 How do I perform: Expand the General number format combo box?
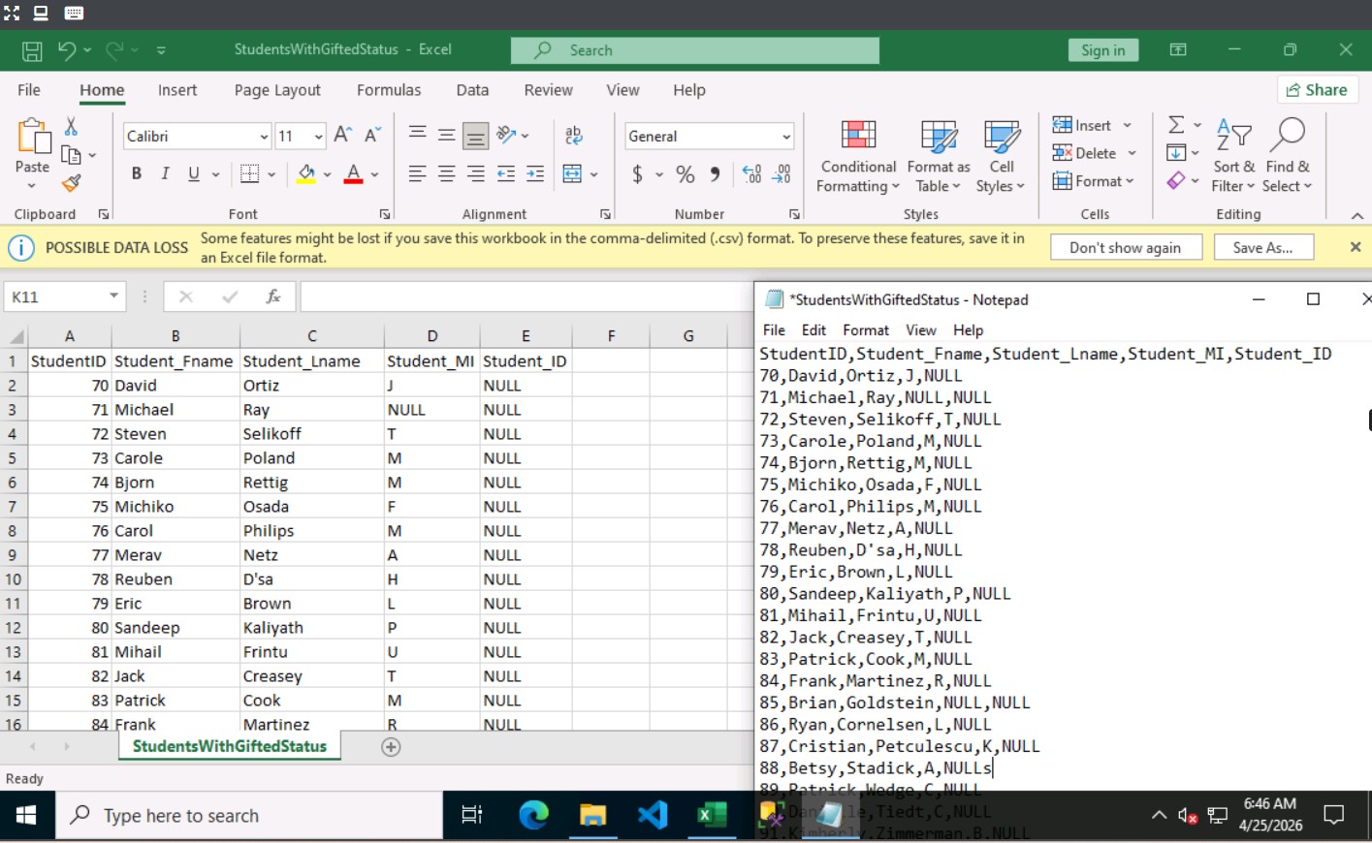pos(787,136)
